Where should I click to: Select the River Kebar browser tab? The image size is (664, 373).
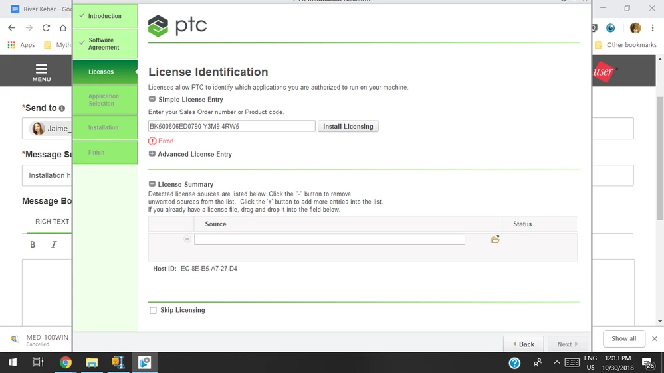pyautogui.click(x=41, y=9)
